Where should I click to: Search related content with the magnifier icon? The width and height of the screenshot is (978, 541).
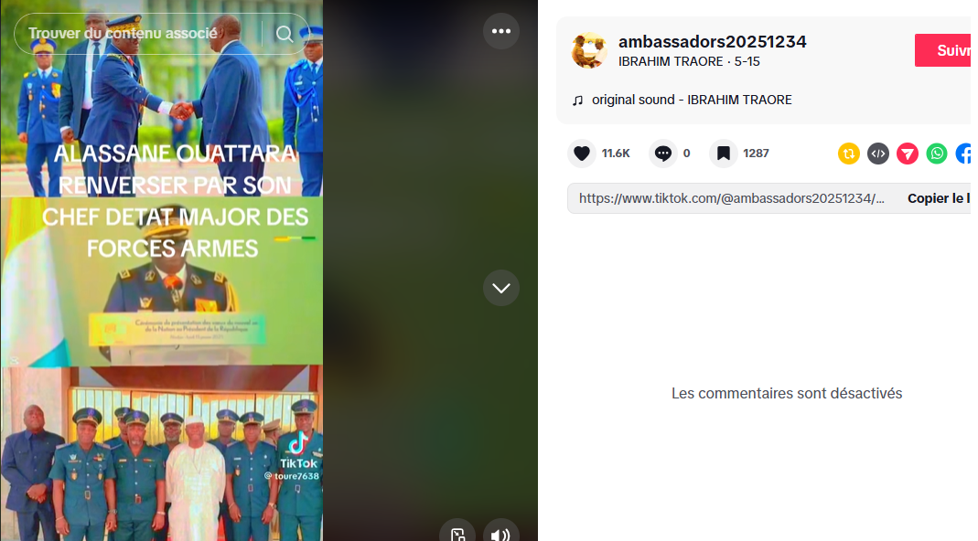pos(285,34)
